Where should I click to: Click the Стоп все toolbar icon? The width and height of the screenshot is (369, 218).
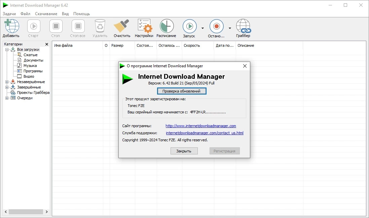pos(78,26)
